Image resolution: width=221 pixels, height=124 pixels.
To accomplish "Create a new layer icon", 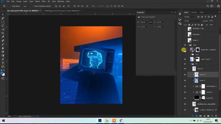I will click(212, 116).
